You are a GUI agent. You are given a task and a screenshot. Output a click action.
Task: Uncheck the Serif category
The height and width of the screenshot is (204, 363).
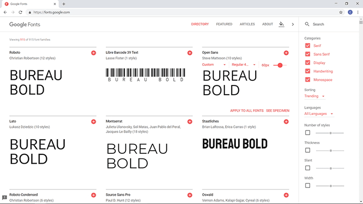point(308,46)
